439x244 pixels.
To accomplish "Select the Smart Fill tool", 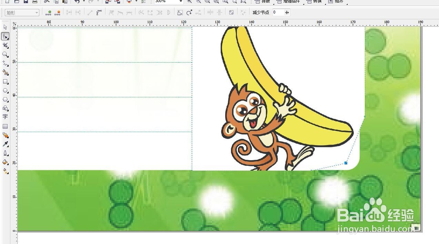I will (x=5, y=72).
